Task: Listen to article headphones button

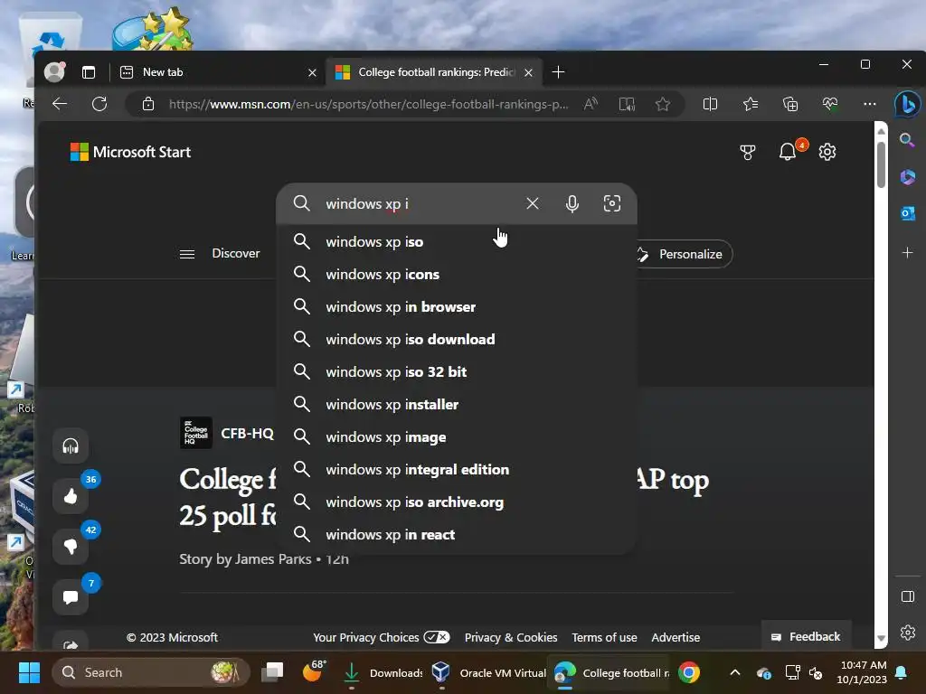Action: (71, 446)
